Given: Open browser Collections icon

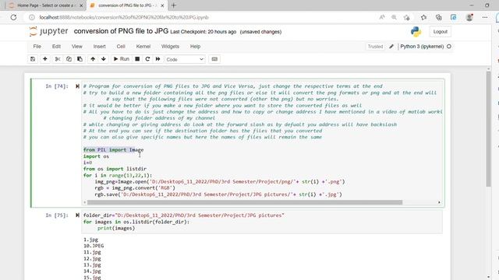Looking at the screenshot, I should click(438, 17).
